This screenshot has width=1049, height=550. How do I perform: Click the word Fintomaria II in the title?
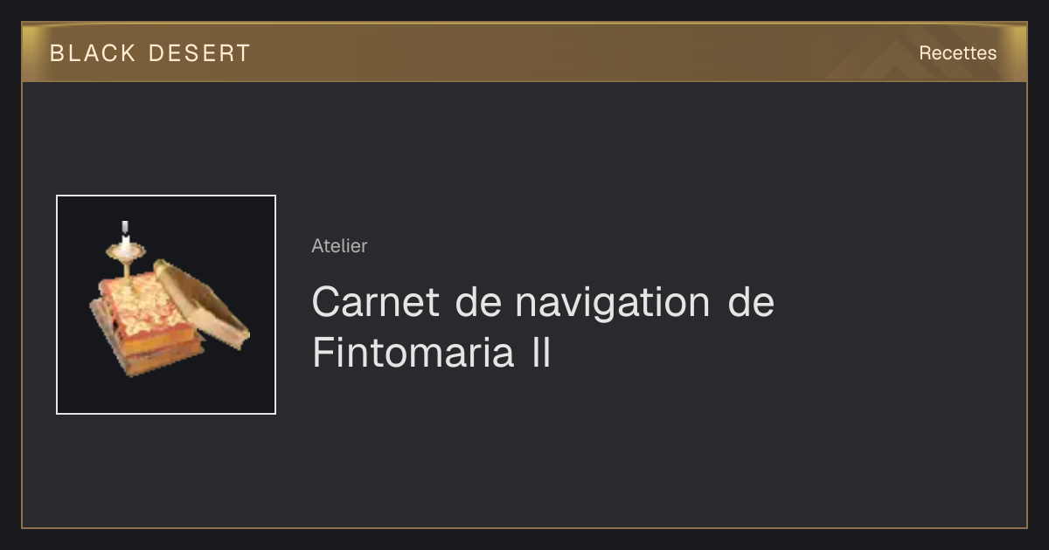(x=432, y=354)
